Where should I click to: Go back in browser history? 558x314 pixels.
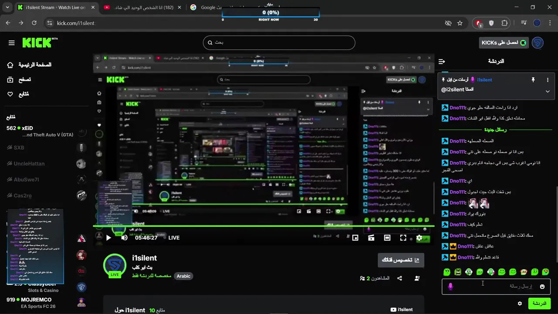(x=8, y=23)
